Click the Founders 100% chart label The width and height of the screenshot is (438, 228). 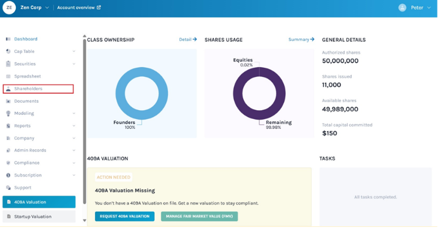pos(124,125)
